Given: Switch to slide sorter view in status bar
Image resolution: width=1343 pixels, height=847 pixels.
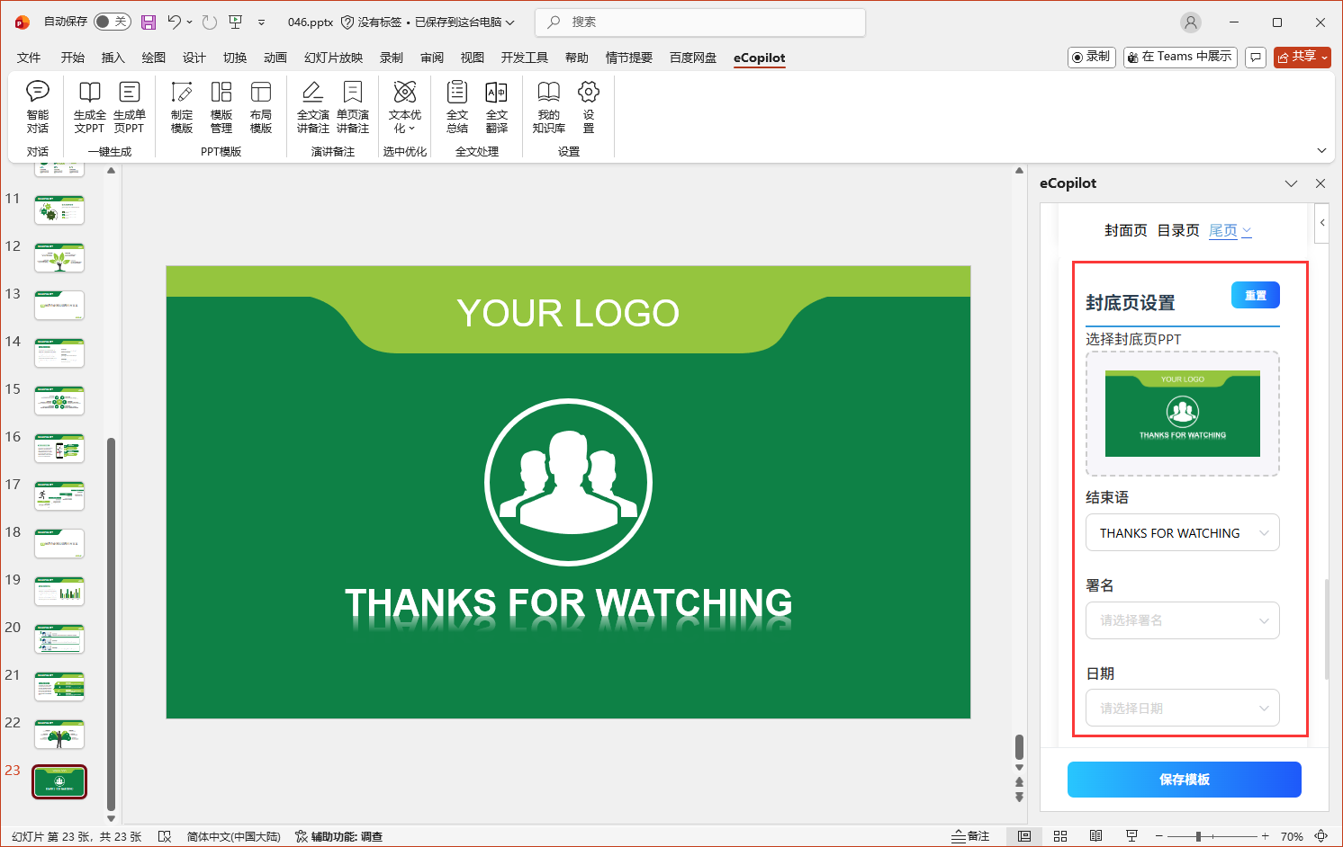Looking at the screenshot, I should point(1060,836).
